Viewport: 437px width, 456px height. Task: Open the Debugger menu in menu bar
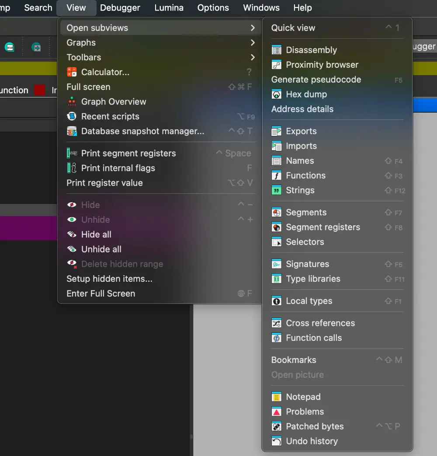tap(120, 8)
